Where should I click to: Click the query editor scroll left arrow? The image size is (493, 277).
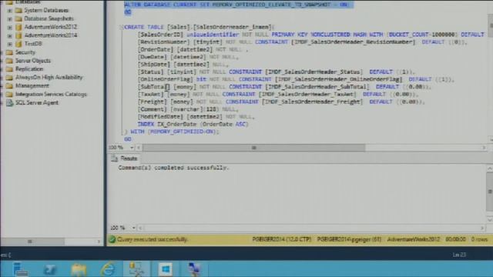[x=139, y=147]
